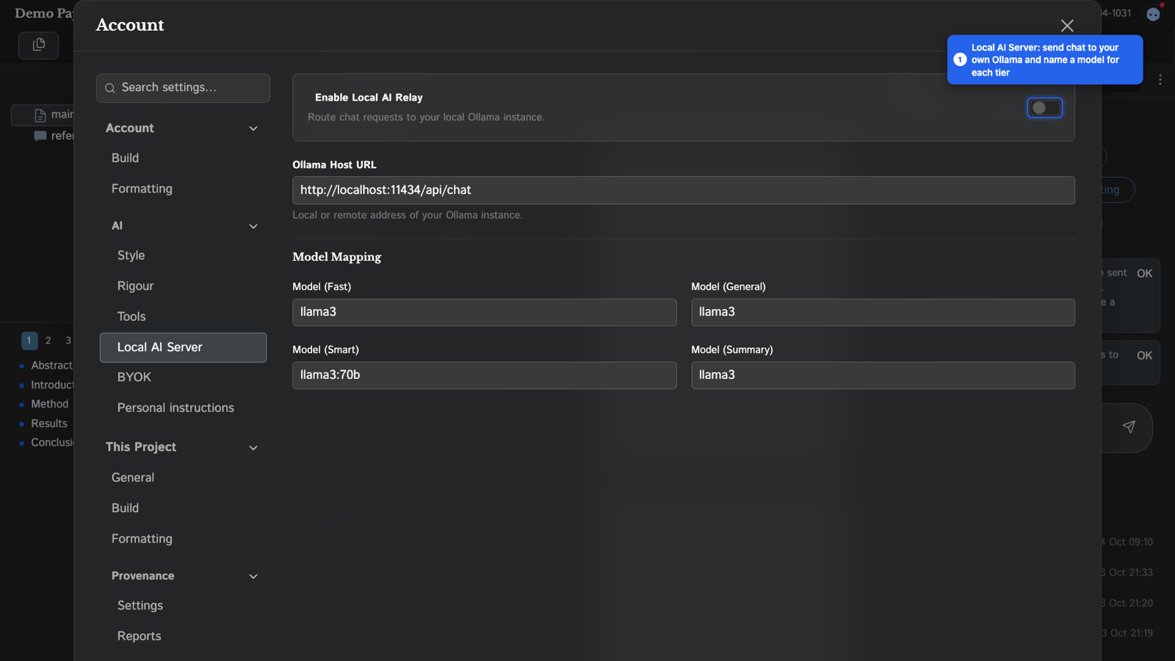
Task: Collapse the This Project section chevron
Action: coord(253,447)
